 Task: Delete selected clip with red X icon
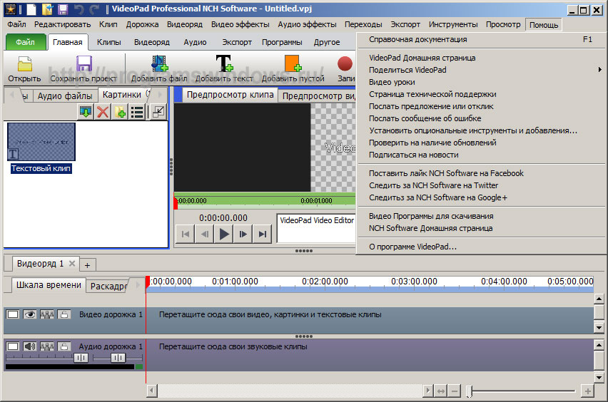coord(103,113)
